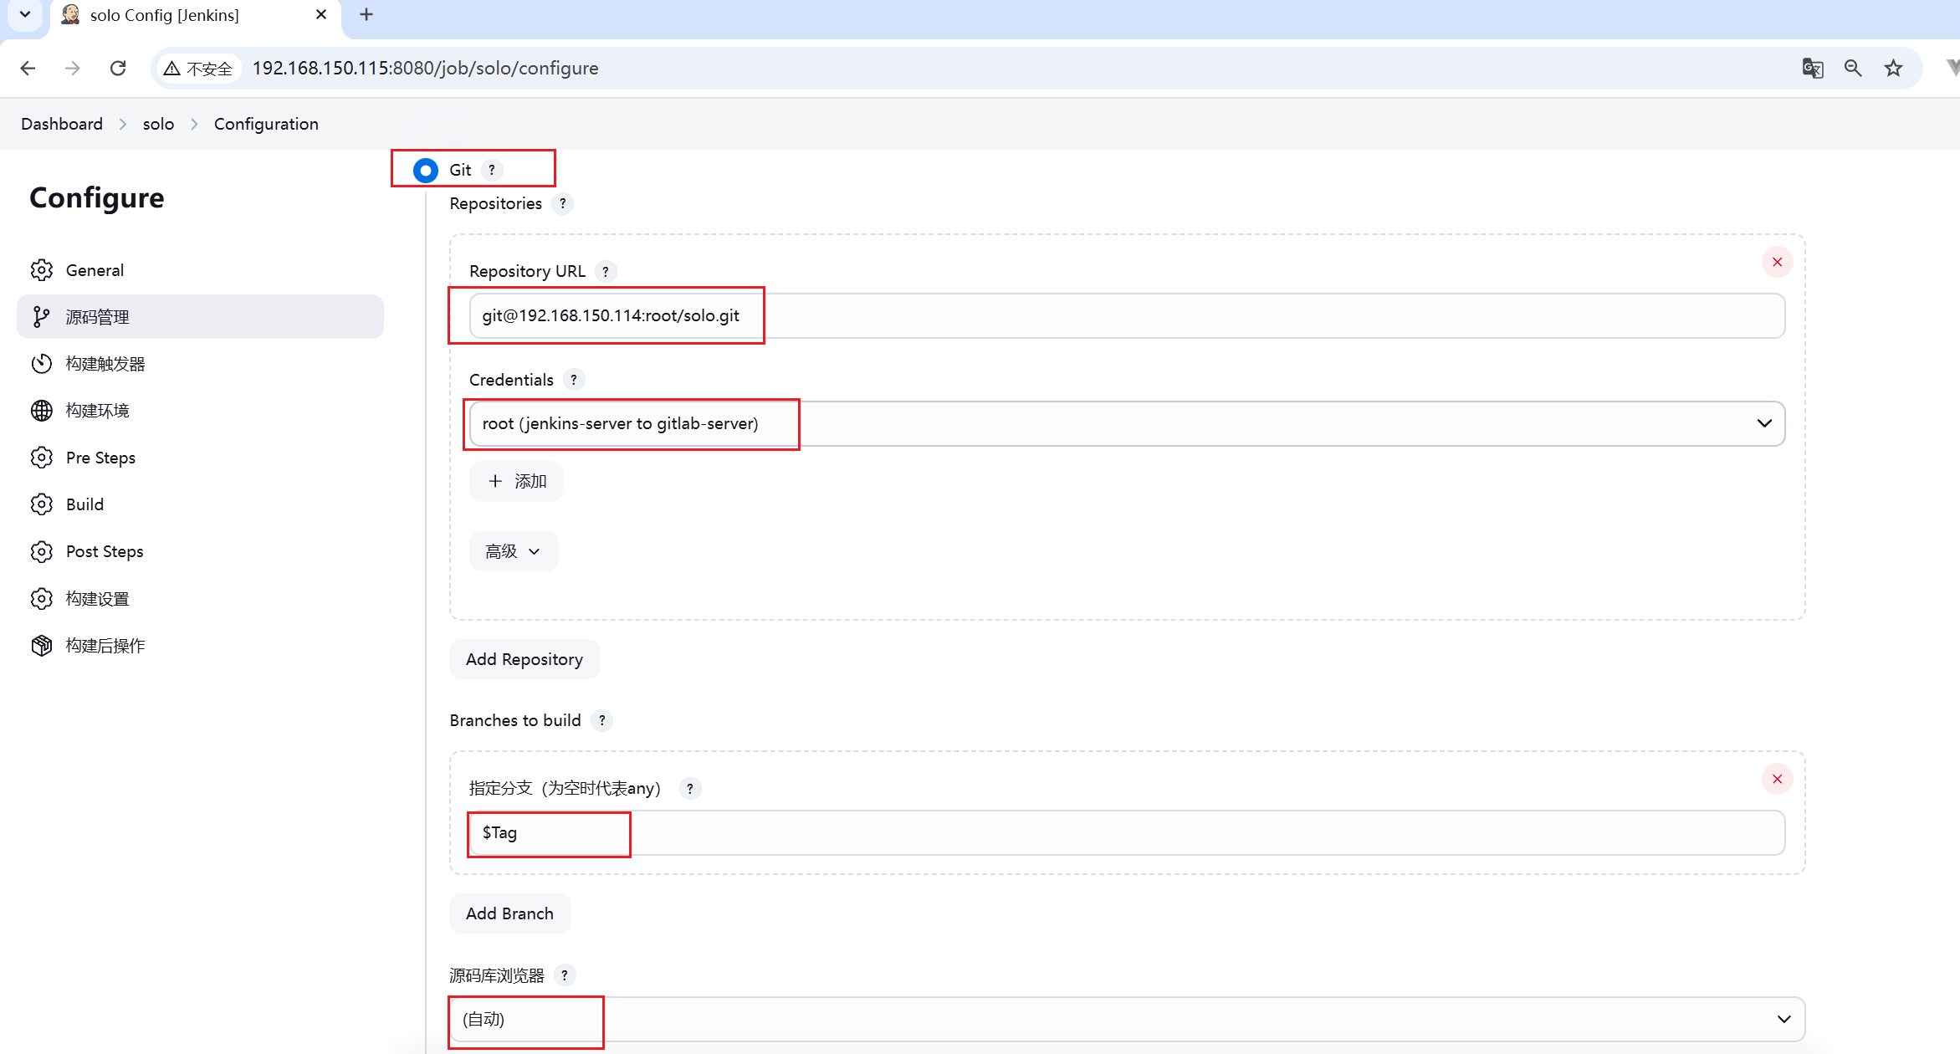Click Add Repository button
The image size is (1960, 1054).
(x=525, y=660)
